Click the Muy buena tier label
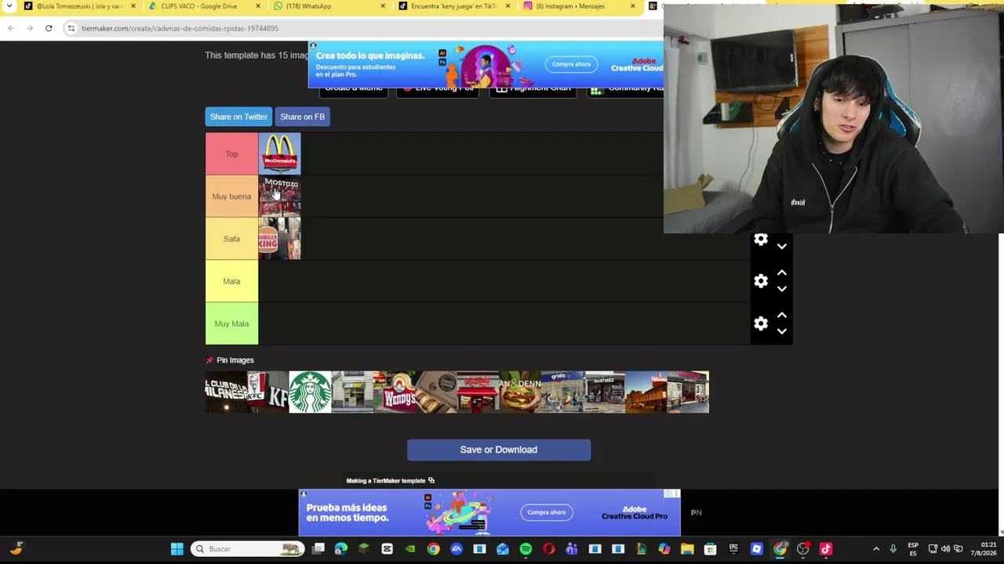This screenshot has width=1004, height=564. coord(231,197)
